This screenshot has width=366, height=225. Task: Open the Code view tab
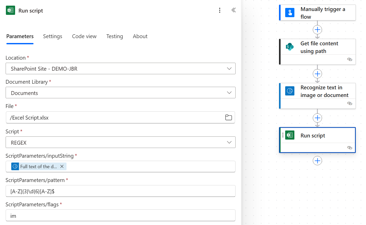point(84,36)
